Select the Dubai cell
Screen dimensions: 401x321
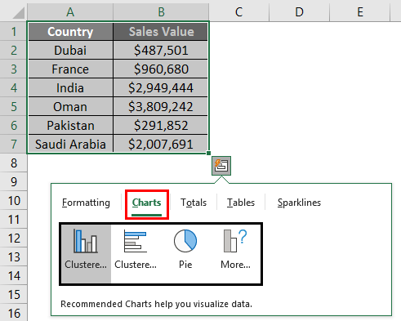70,51
